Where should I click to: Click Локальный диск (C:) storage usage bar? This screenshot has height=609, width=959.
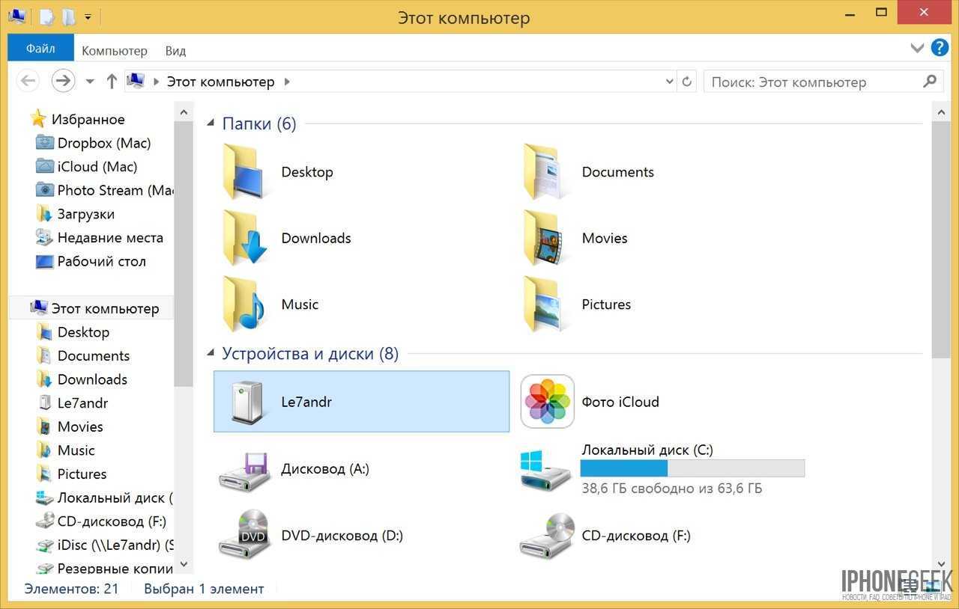tap(692, 468)
